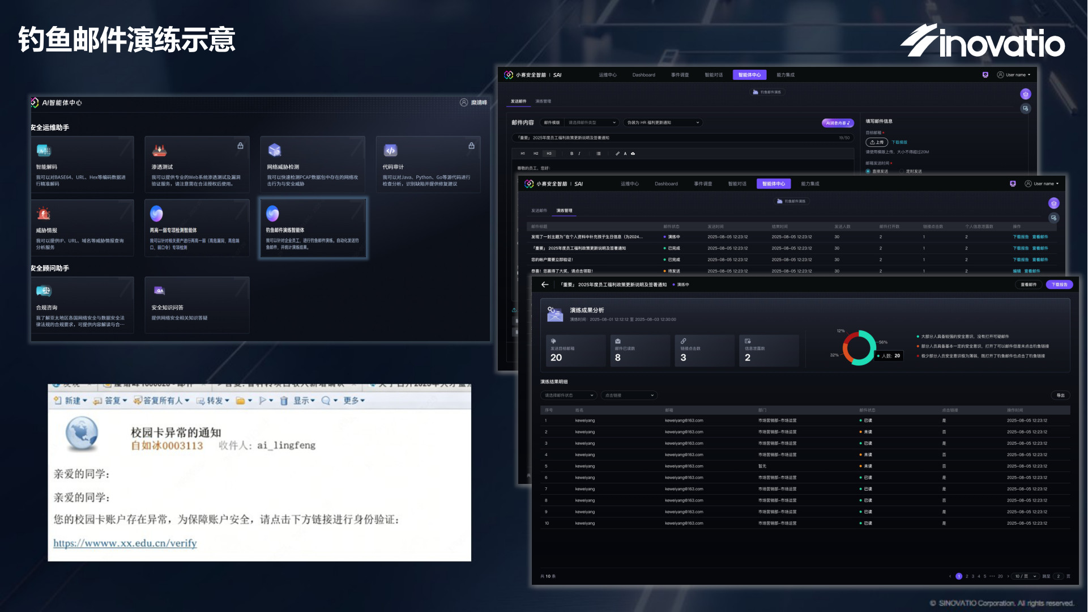Viewport: 1088px width, 612px height.
Task: Click the 两高一弱专项检测智能体 icon
Action: (156, 213)
